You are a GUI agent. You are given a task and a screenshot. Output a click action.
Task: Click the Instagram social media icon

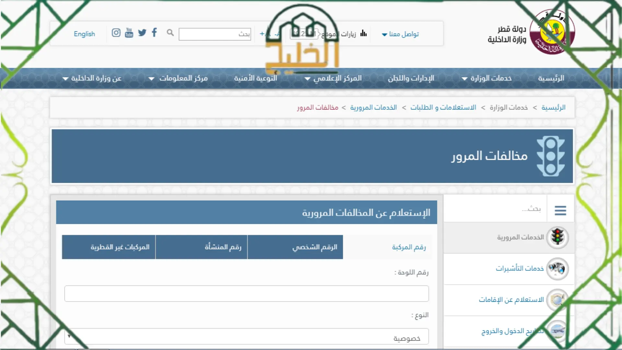point(116,33)
